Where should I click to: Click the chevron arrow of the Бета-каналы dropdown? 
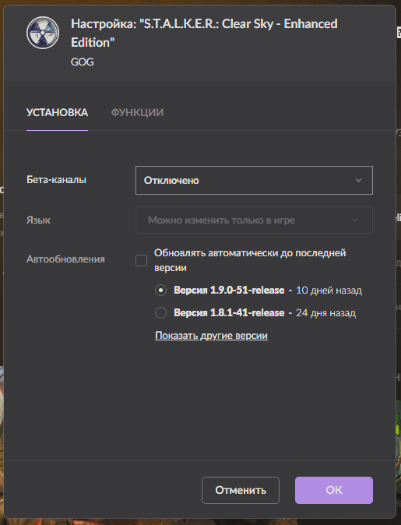(x=358, y=180)
